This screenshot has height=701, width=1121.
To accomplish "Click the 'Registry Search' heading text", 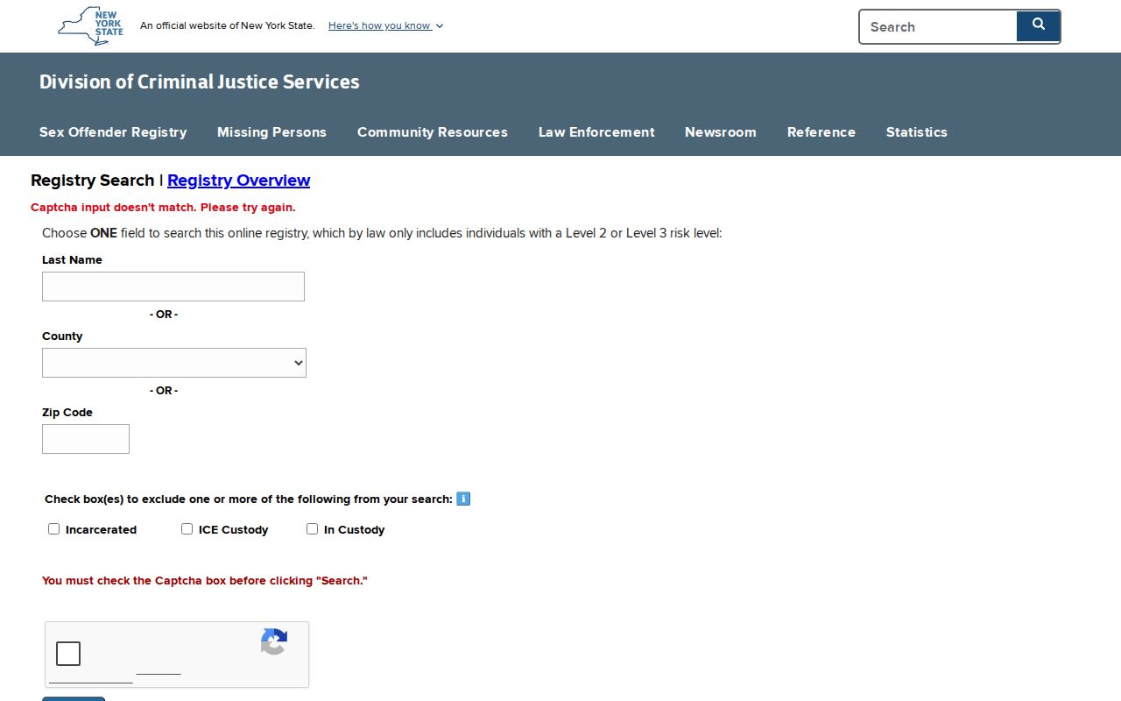I will coord(92,181).
